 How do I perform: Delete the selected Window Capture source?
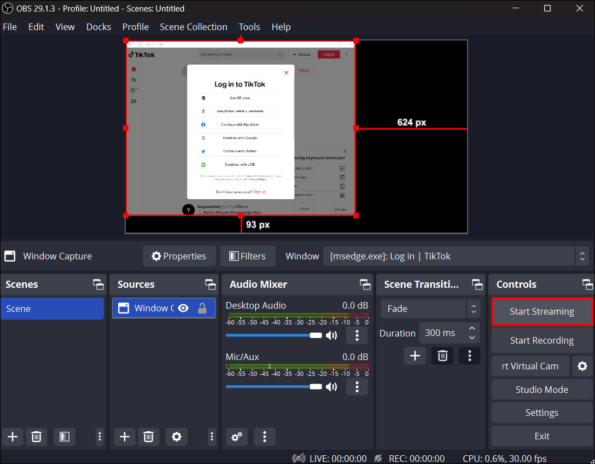point(148,437)
